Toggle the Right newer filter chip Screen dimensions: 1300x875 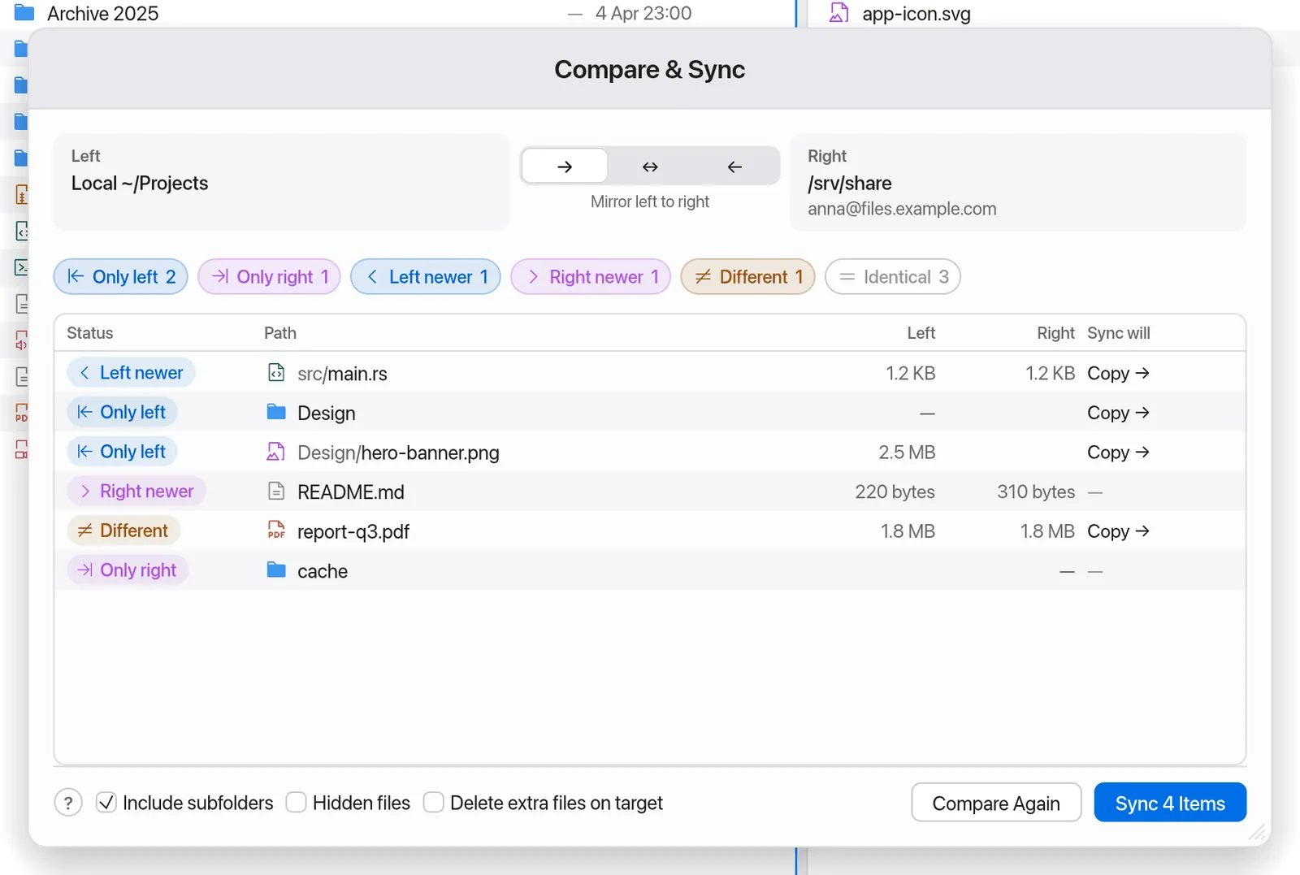(591, 277)
